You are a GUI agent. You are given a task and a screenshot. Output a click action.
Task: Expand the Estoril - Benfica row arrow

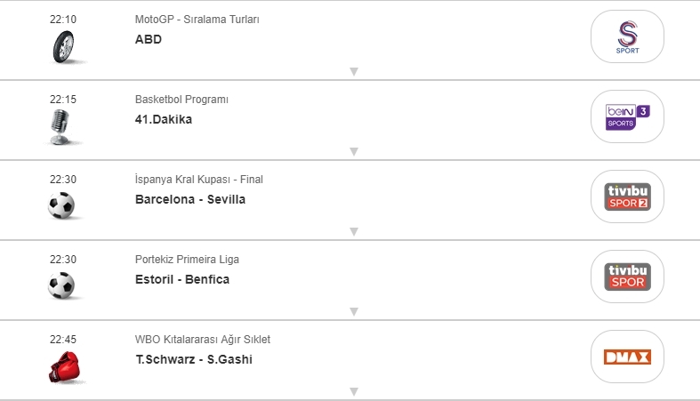pyautogui.click(x=353, y=312)
